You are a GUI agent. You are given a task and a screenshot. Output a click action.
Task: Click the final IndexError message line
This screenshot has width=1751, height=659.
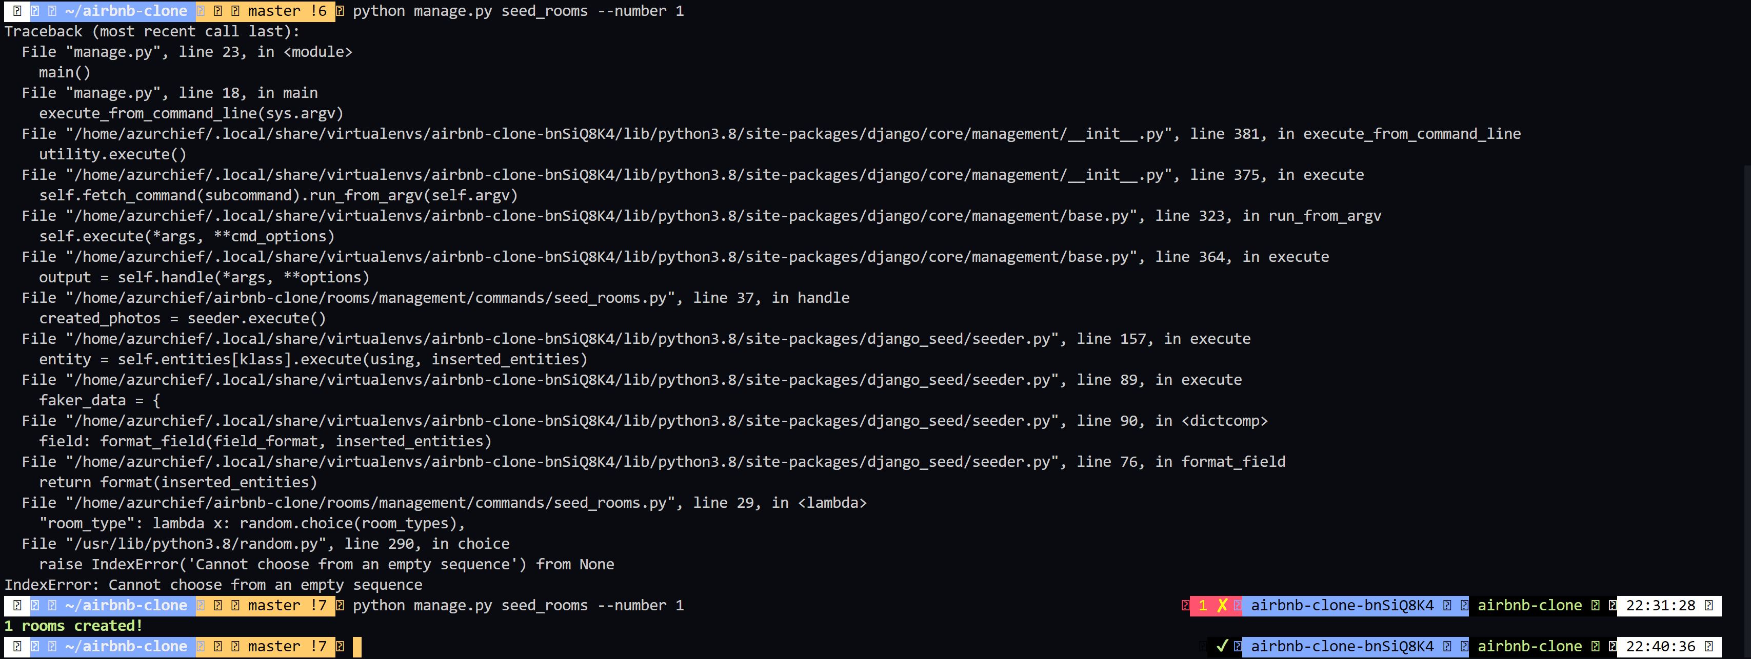213,585
